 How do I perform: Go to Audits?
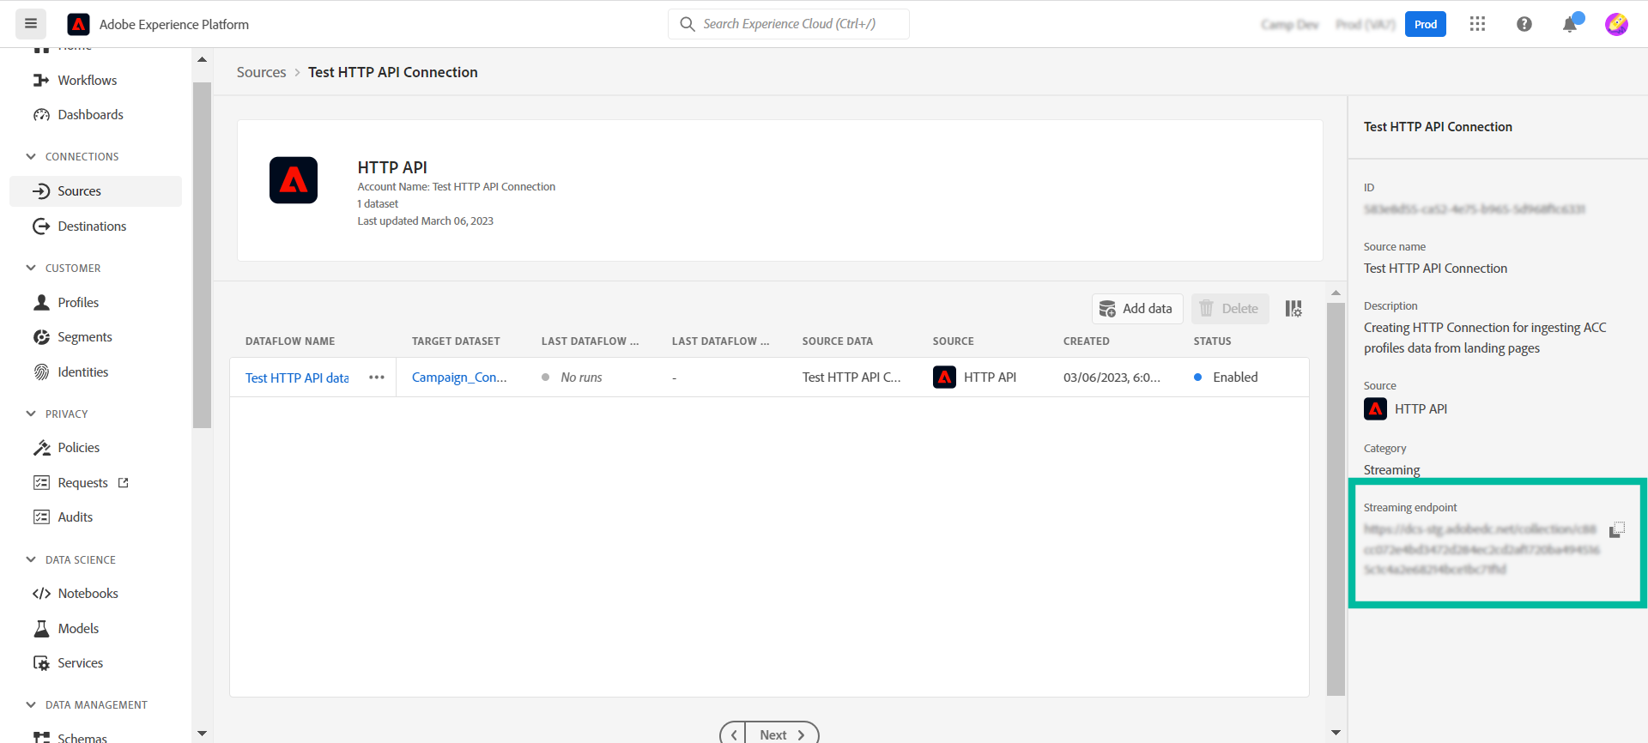point(76,517)
